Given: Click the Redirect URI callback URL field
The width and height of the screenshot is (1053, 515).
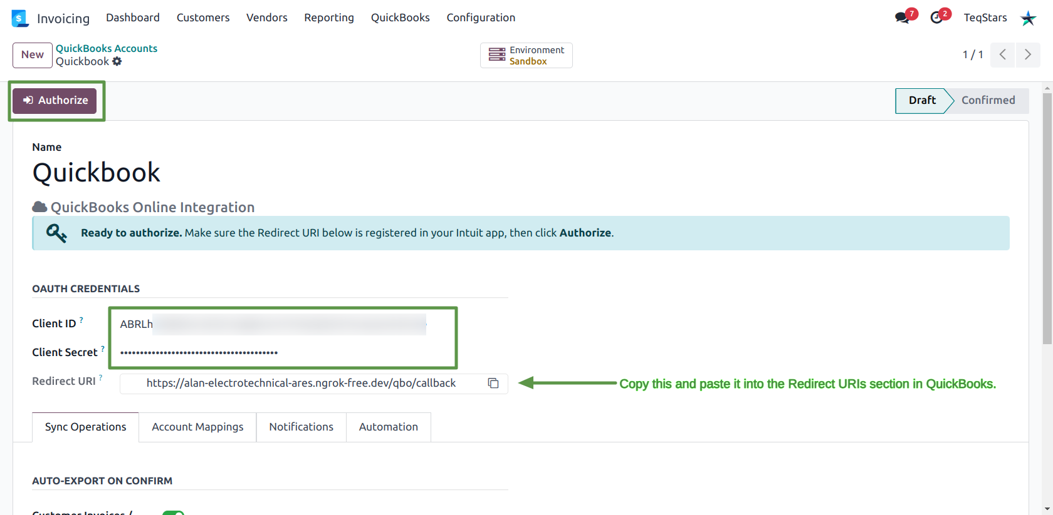Looking at the screenshot, I should click(x=301, y=383).
